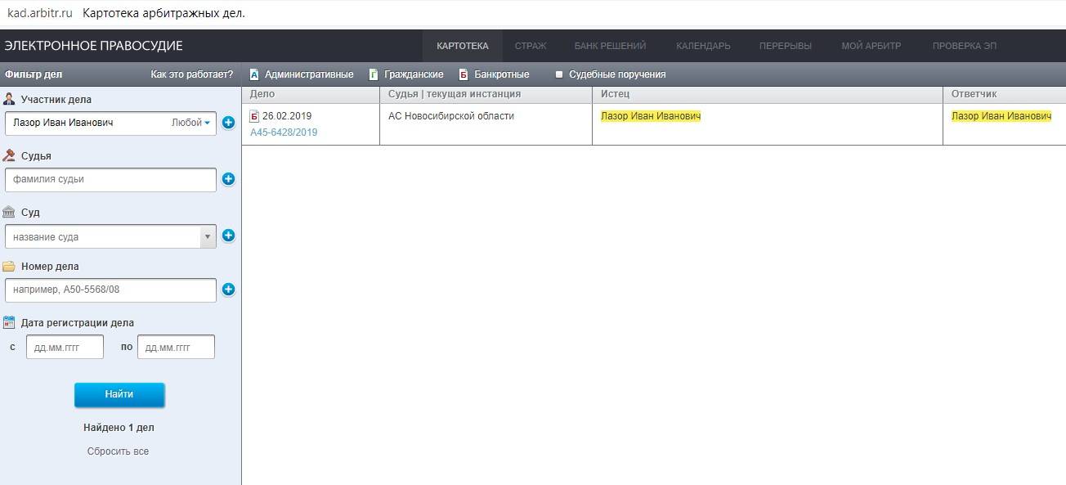Focus the judge surname input field
The image size is (1066, 485).
click(110, 179)
